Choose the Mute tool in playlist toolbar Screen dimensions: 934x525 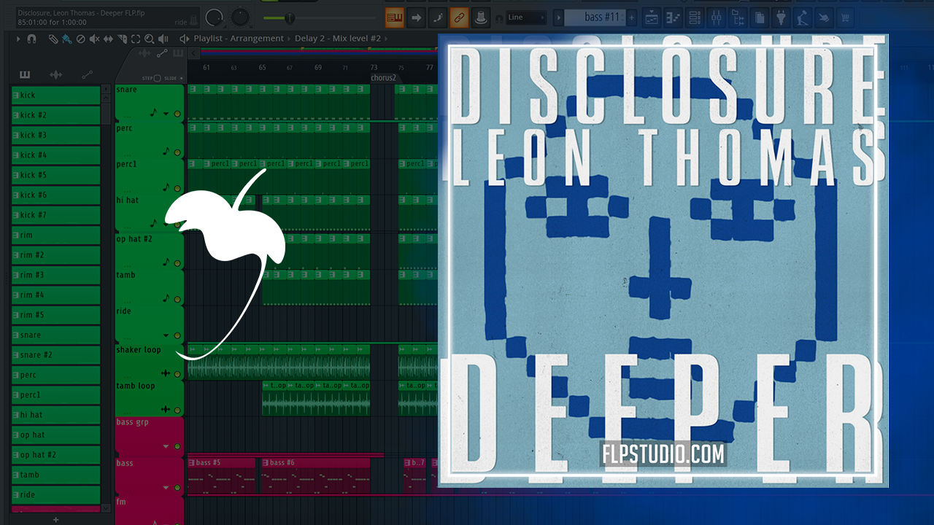[94, 39]
